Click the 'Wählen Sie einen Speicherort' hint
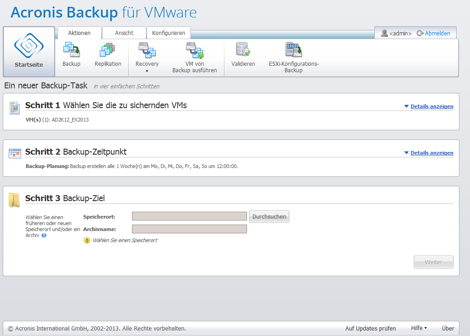Viewport: 470px width, 336px height. 125,240
